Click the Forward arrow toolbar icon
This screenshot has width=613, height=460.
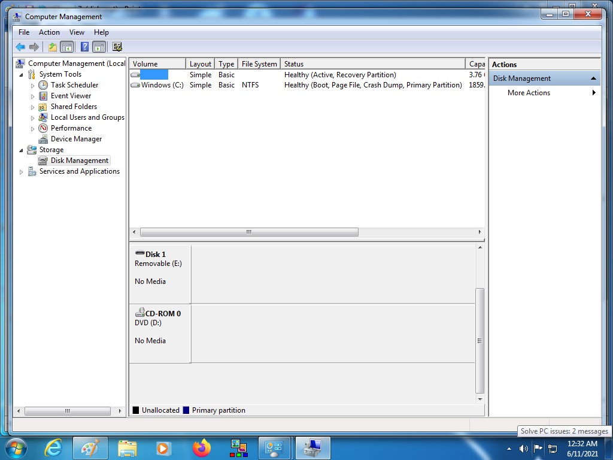34,47
